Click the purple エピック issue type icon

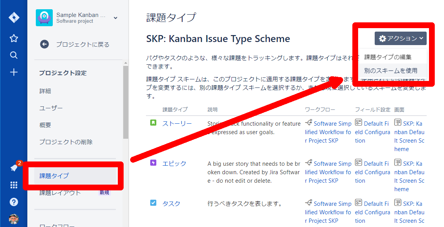[x=153, y=163]
